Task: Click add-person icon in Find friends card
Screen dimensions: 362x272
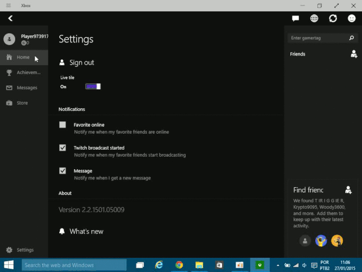Action: (x=348, y=190)
